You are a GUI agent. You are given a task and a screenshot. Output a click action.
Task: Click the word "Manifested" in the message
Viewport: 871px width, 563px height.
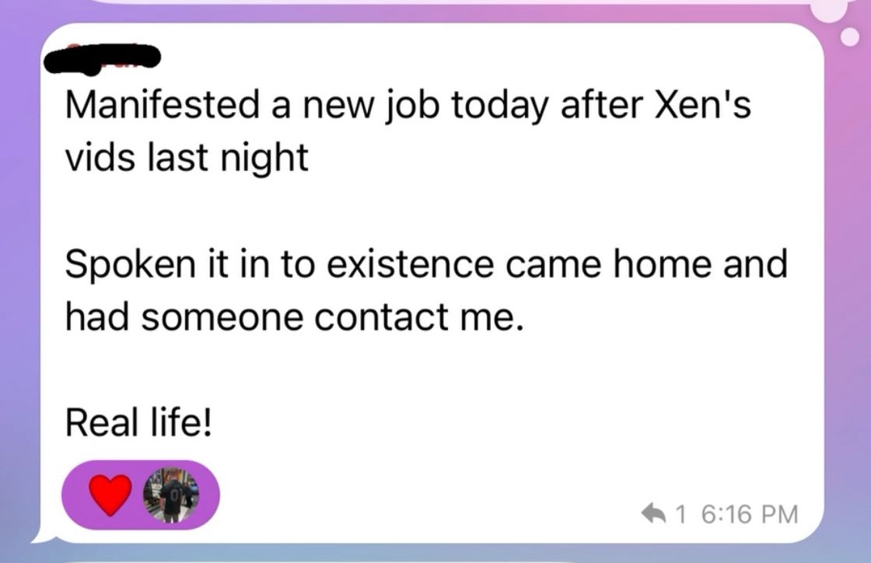tap(162, 107)
